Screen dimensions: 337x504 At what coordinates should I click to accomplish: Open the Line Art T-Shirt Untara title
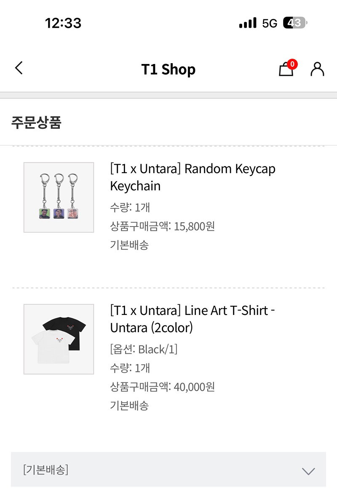coord(192,319)
